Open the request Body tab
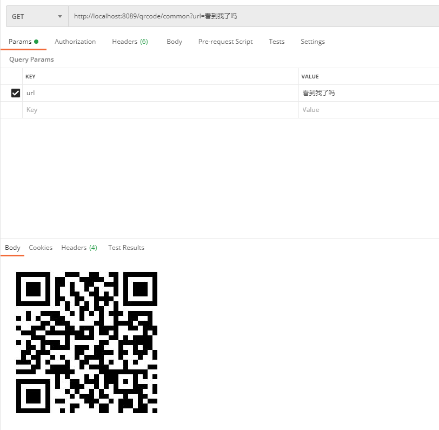439x430 pixels. pyautogui.click(x=175, y=42)
